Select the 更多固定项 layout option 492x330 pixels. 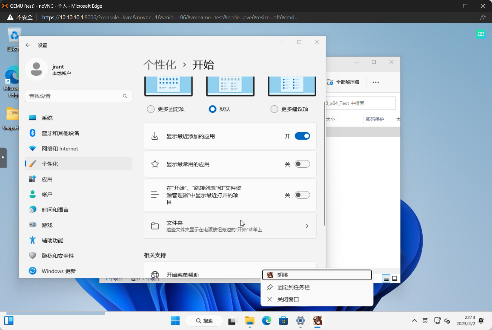tap(151, 109)
